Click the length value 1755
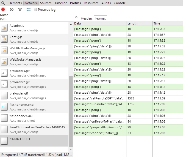 pyautogui.click(x=131, y=104)
